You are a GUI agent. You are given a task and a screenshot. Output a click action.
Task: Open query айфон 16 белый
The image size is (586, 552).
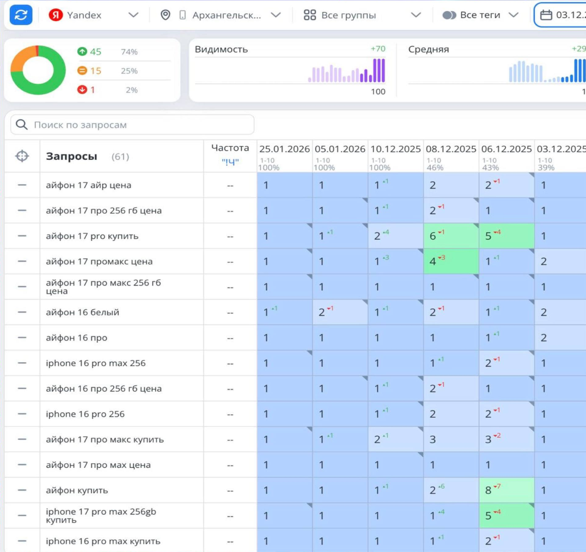tap(83, 312)
